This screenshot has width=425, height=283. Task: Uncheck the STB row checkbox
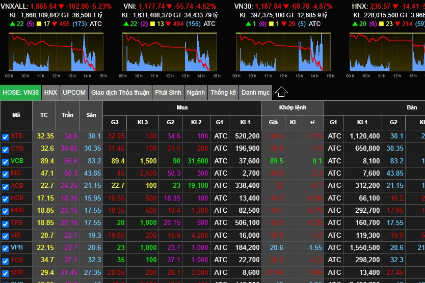point(5,136)
